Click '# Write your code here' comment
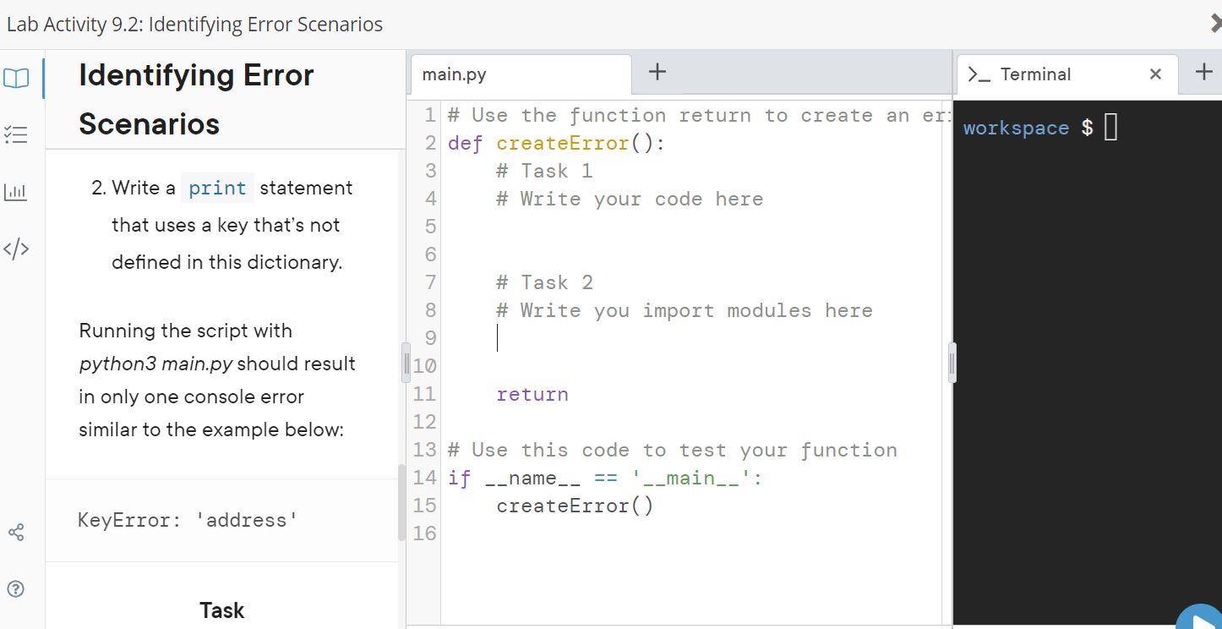The image size is (1222, 629). click(630, 199)
